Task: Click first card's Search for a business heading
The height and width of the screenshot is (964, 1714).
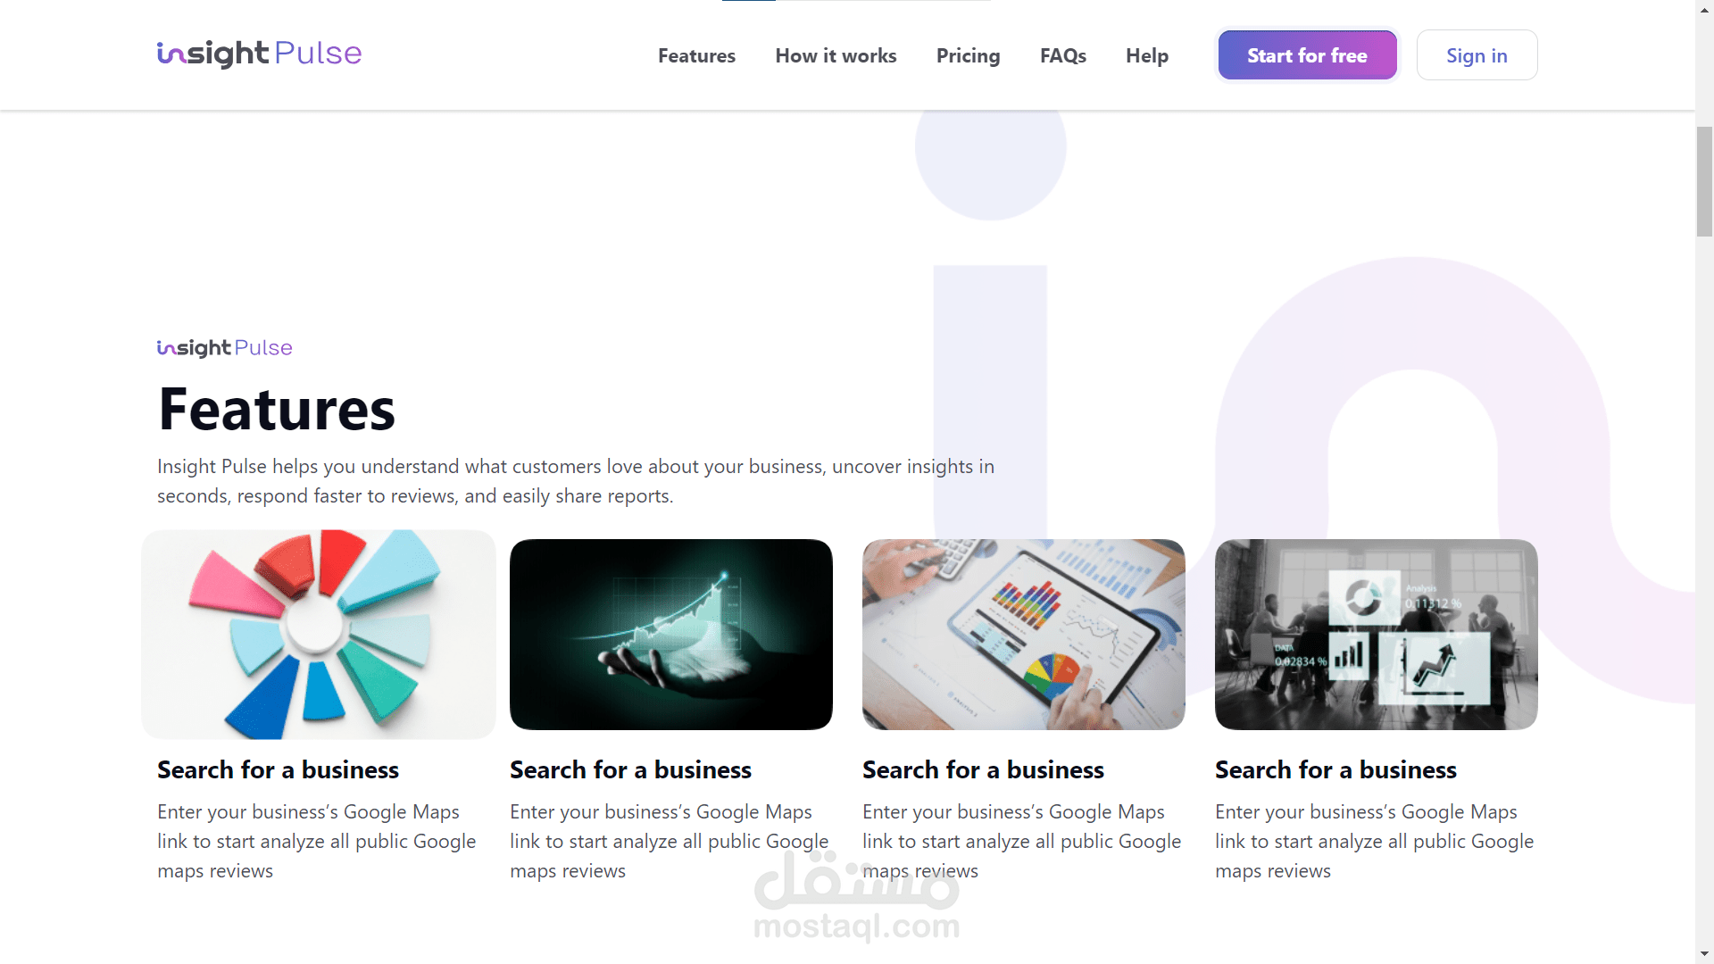Action: [278, 769]
